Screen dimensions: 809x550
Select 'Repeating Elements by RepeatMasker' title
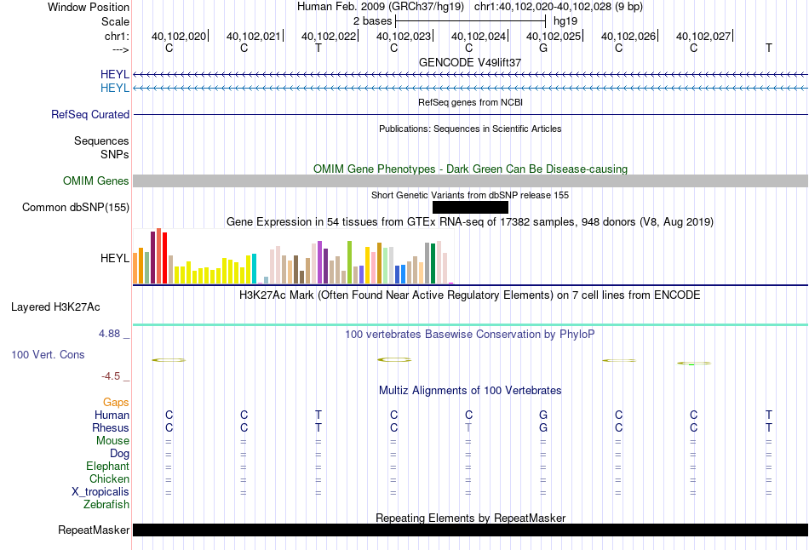pyautogui.click(x=470, y=518)
